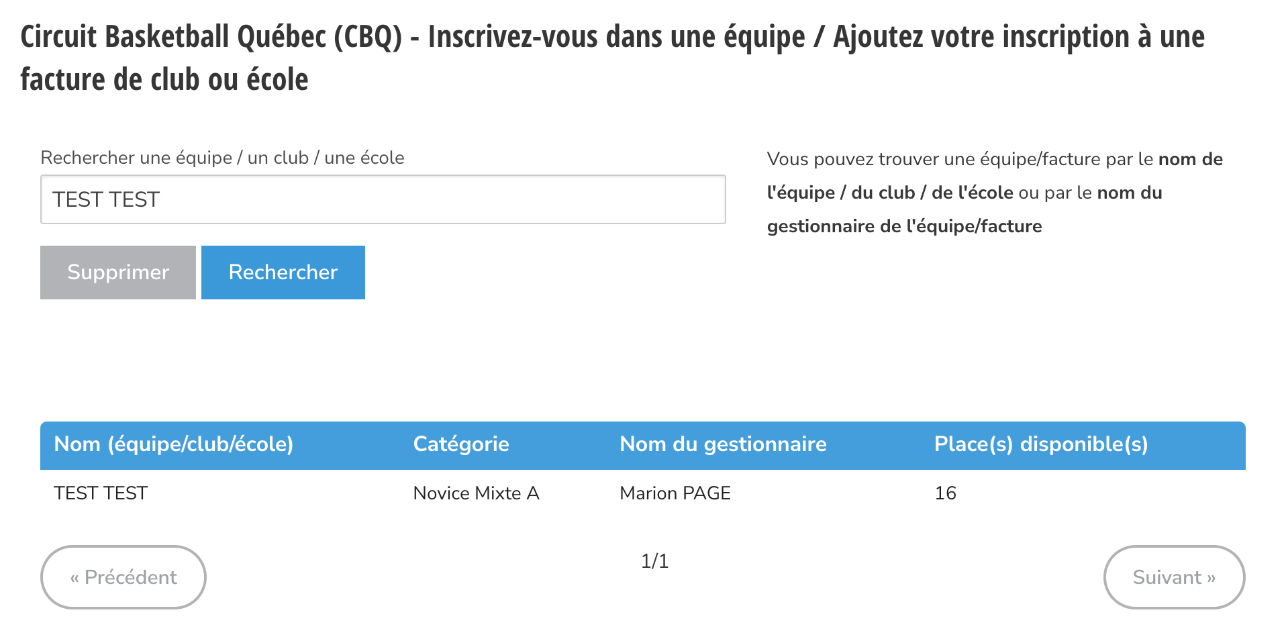Click the 16 available places value
The width and height of the screenshot is (1286, 639).
(x=945, y=493)
